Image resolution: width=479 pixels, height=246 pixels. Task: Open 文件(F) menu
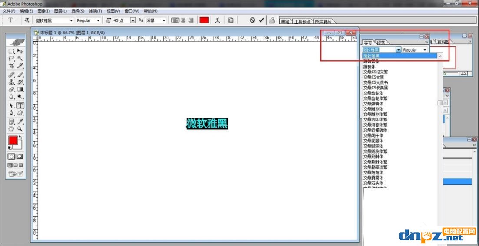pyautogui.click(x=9, y=11)
